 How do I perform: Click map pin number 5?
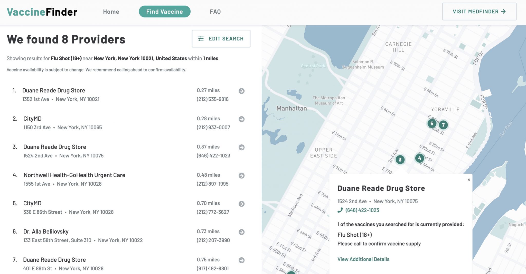[x=432, y=123]
